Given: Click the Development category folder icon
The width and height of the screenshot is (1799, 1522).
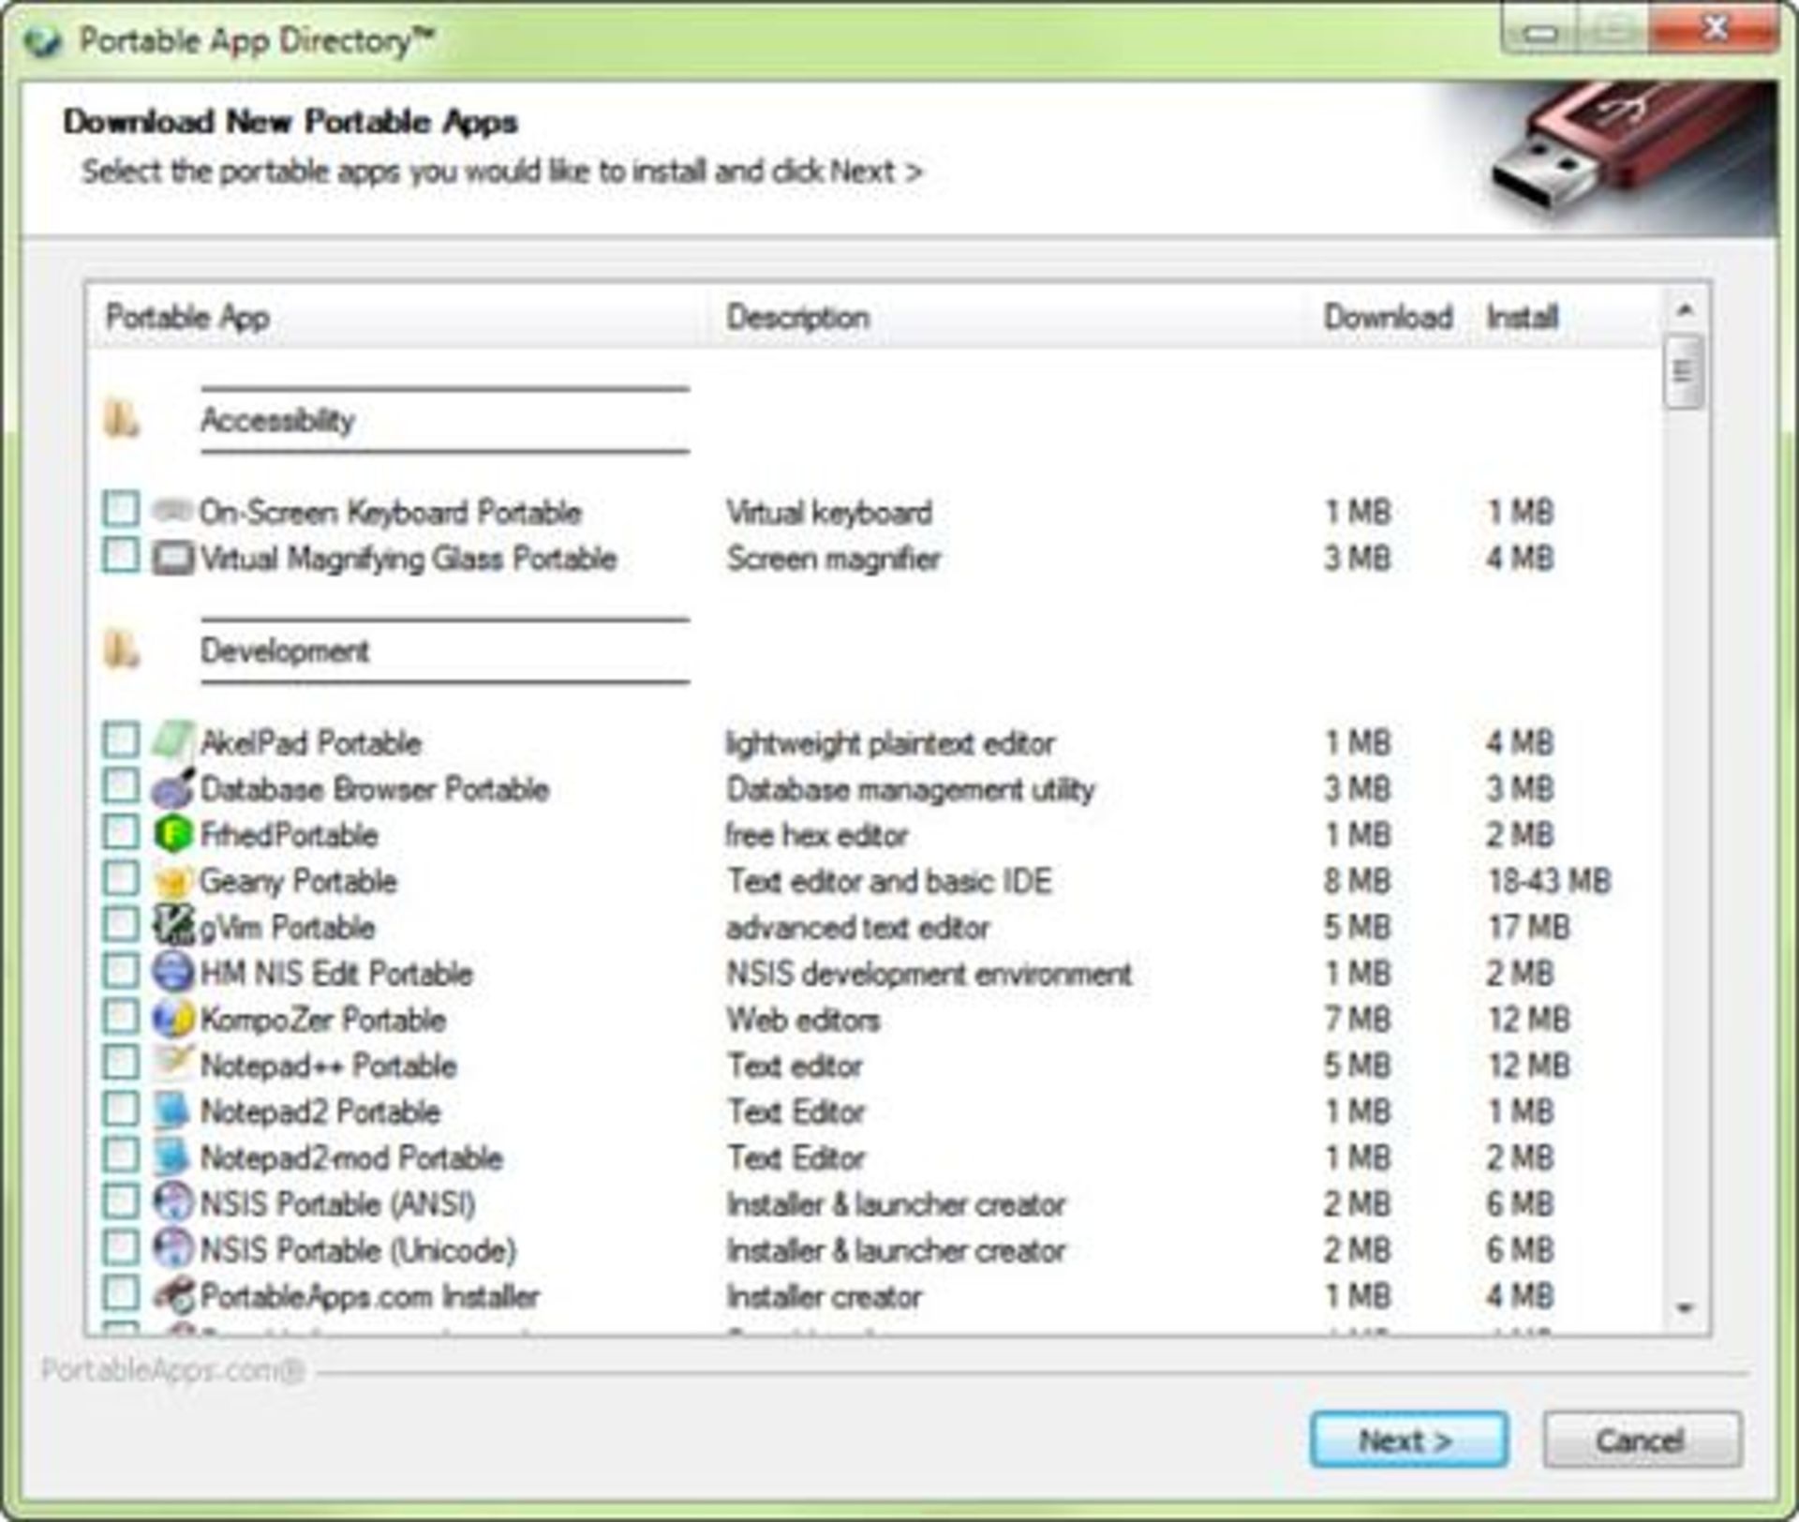Looking at the screenshot, I should tap(121, 649).
